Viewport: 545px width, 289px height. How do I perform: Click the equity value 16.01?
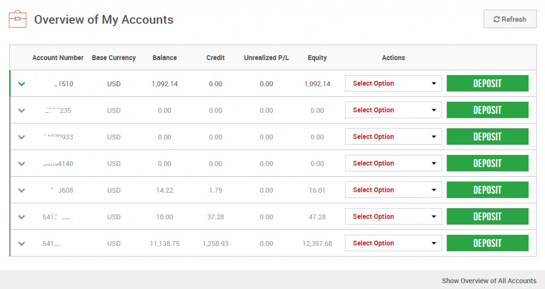(317, 190)
